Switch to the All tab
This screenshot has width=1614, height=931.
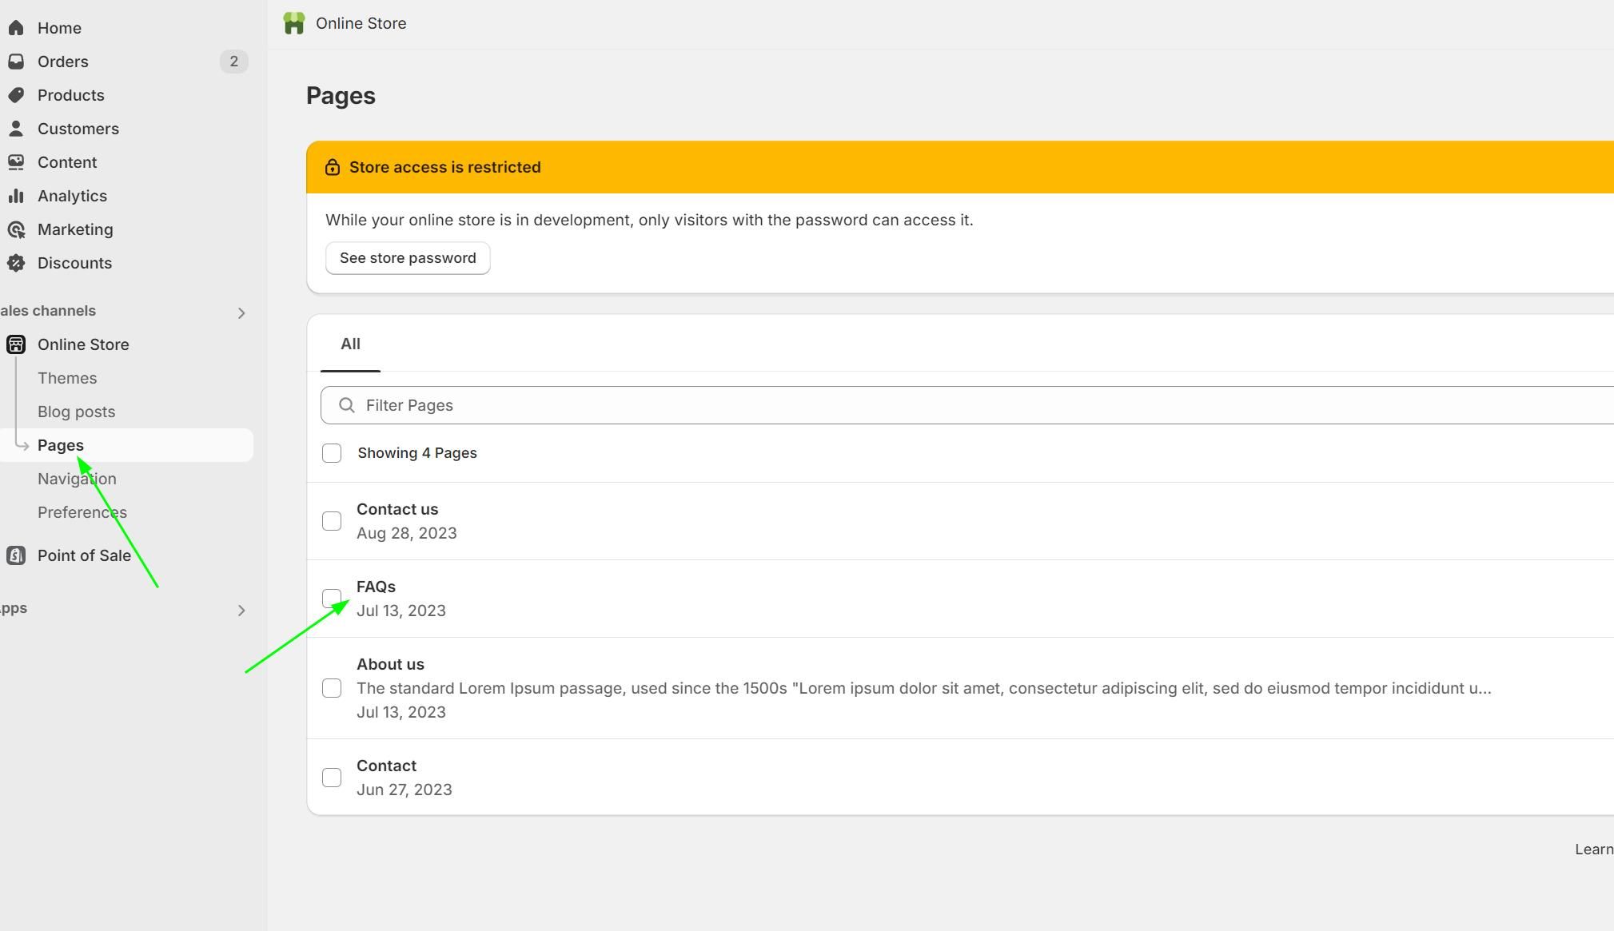coord(350,344)
